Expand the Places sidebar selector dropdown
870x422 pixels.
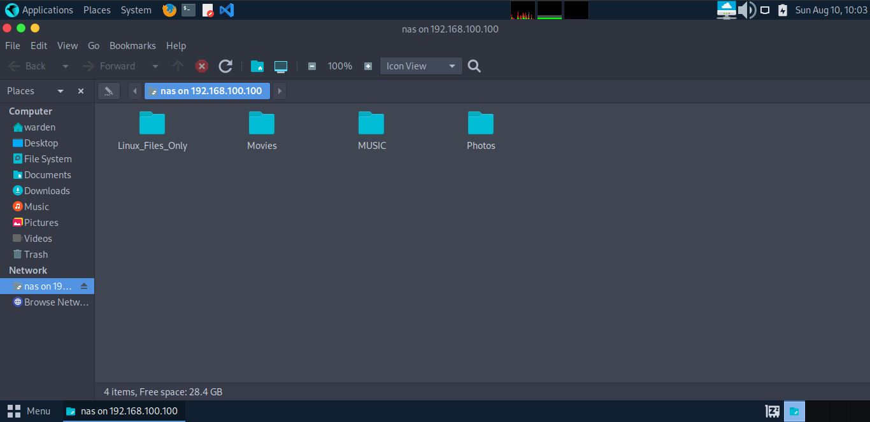(61, 91)
